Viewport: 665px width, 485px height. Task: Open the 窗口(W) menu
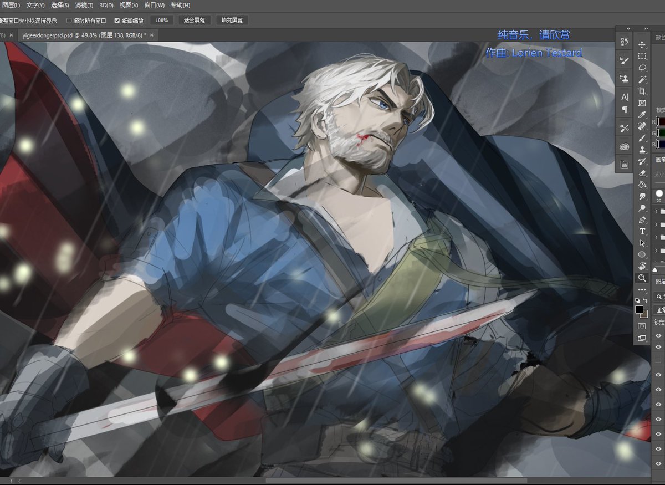(155, 5)
